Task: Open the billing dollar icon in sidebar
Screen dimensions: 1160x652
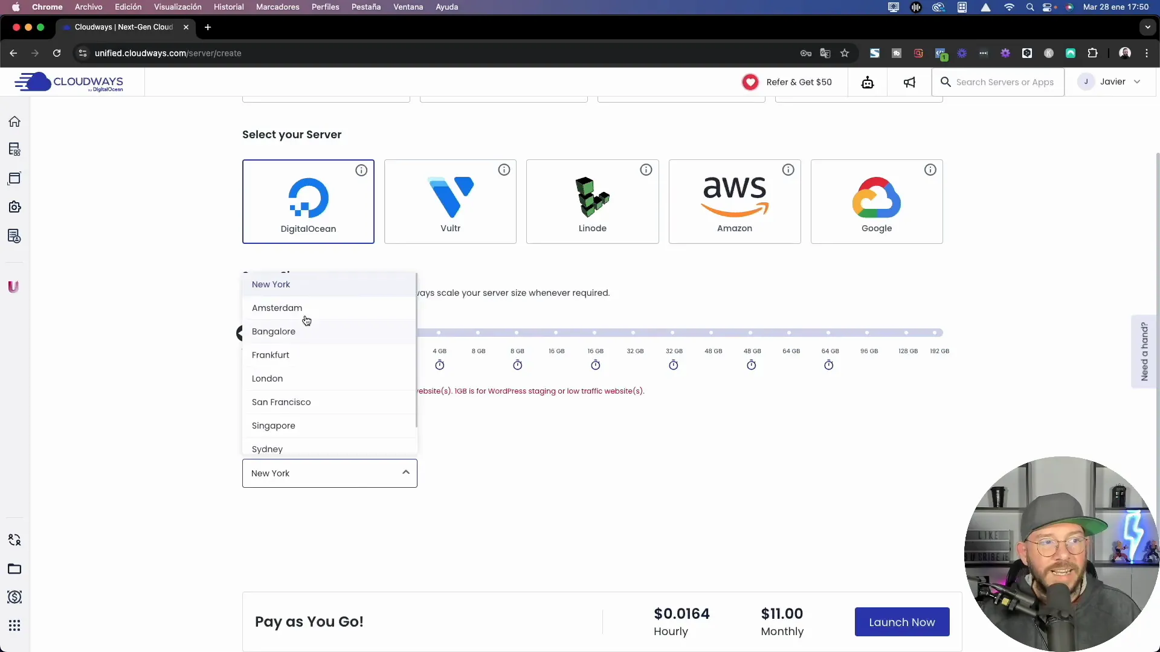Action: tap(14, 597)
